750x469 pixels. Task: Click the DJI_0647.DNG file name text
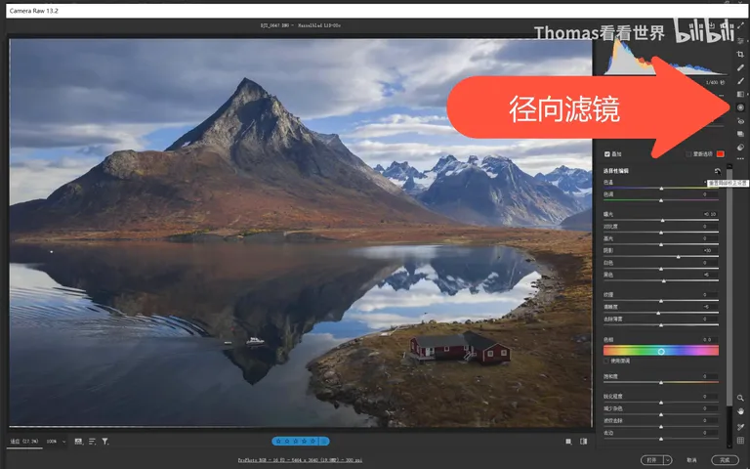click(274, 25)
